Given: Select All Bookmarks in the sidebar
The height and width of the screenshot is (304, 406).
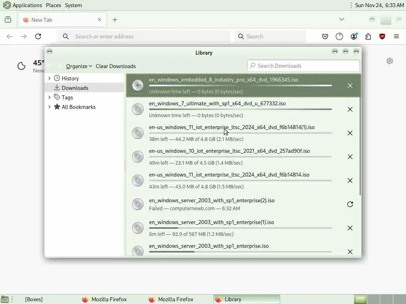Looking at the screenshot, I should point(84,107).
